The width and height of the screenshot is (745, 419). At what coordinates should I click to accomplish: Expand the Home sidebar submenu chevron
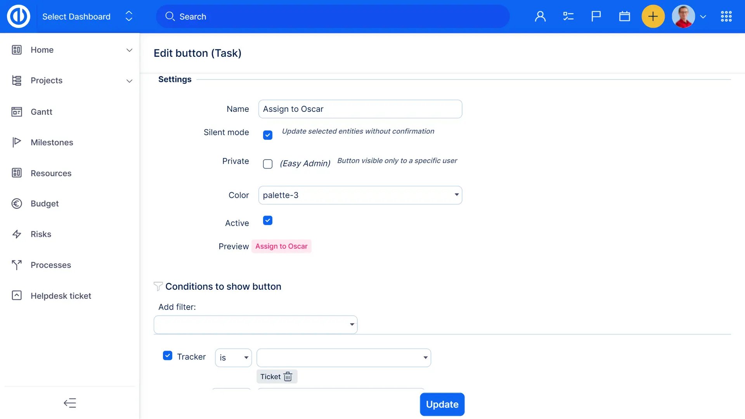129,50
